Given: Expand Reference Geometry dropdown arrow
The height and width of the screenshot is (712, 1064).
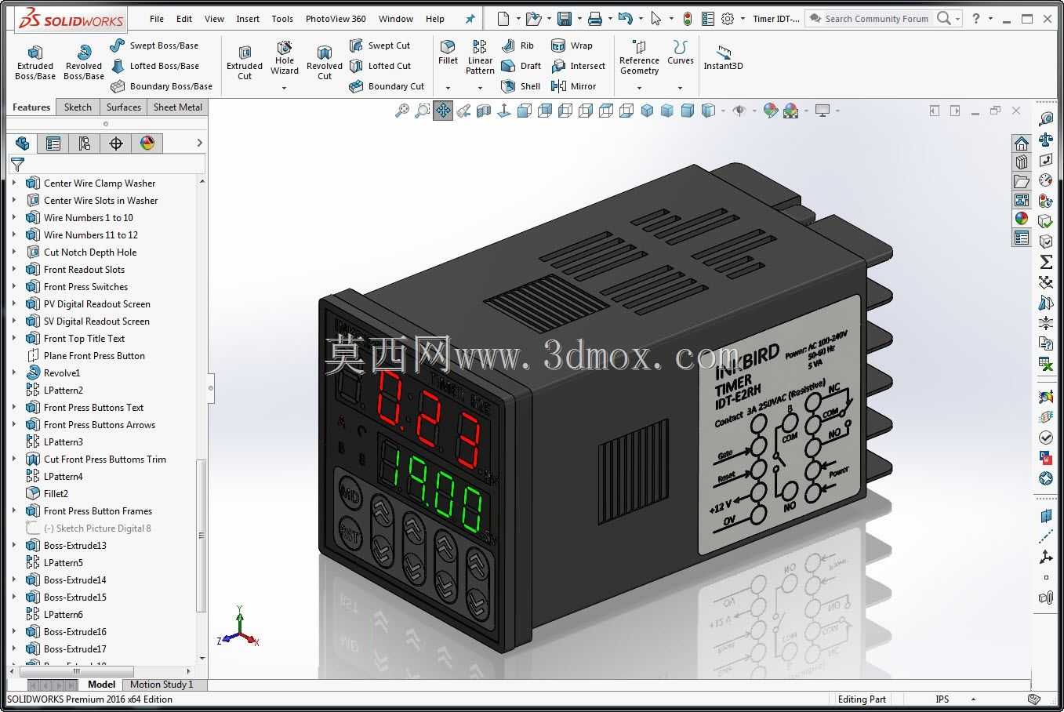Looking at the screenshot, I should pos(639,88).
